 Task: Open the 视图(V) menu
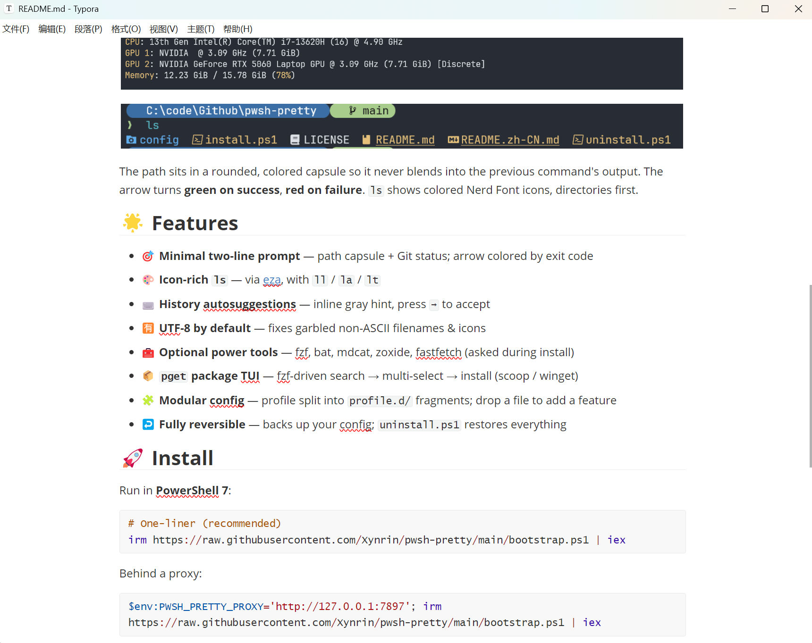click(164, 29)
